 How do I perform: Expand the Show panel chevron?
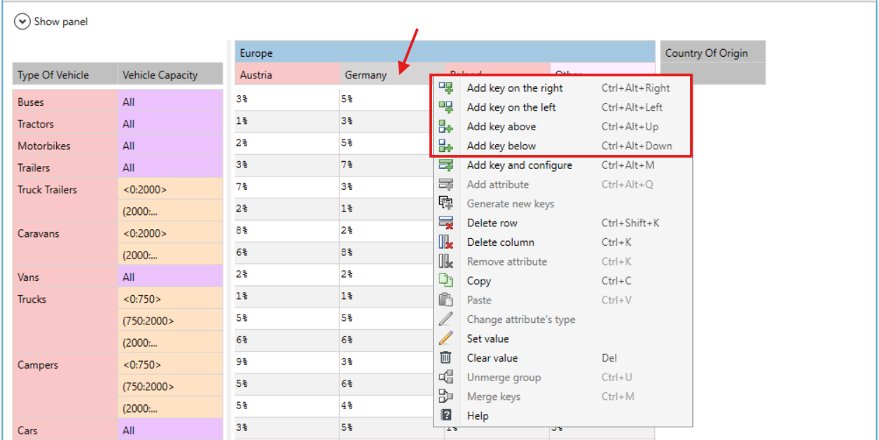[22, 22]
